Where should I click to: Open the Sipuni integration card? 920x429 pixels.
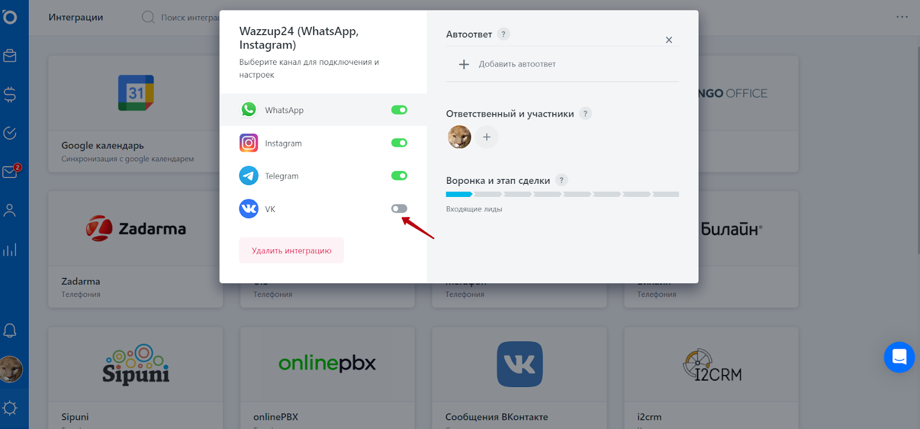click(x=135, y=378)
